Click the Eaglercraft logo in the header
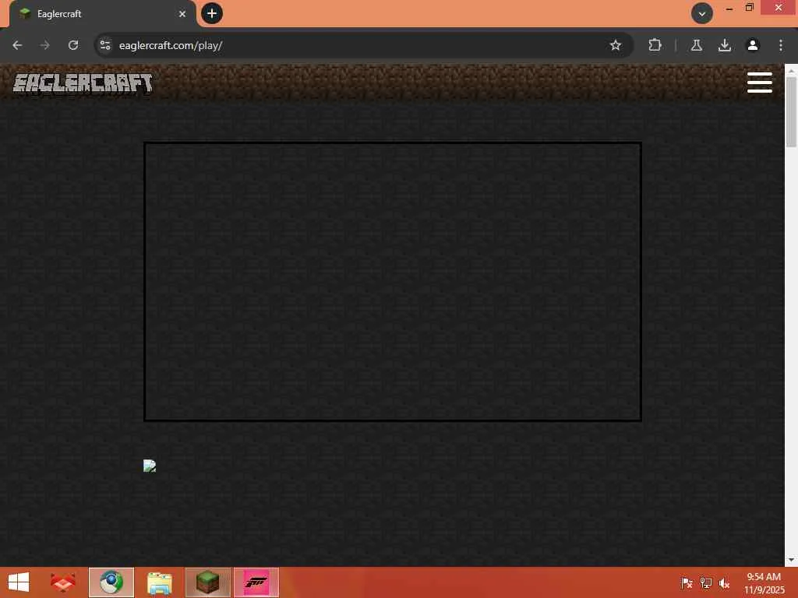 pos(83,83)
